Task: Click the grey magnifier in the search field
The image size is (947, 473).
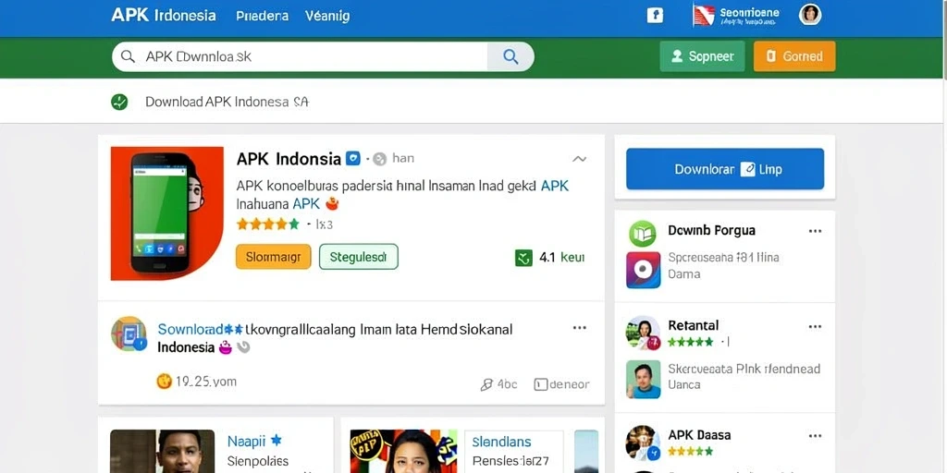Action: pyautogui.click(x=128, y=56)
